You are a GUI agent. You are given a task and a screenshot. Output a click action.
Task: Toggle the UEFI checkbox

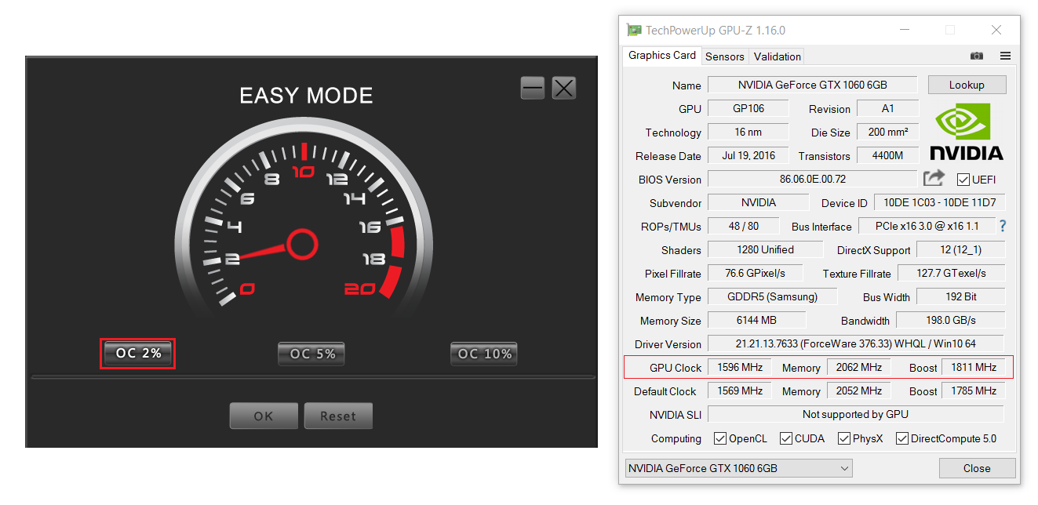pos(963,180)
